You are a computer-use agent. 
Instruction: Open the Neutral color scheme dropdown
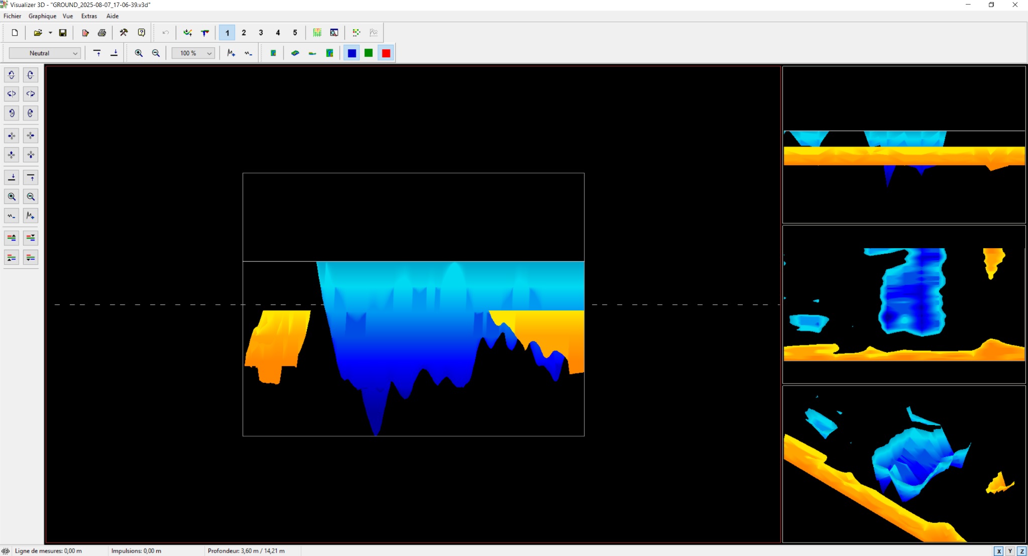[45, 53]
